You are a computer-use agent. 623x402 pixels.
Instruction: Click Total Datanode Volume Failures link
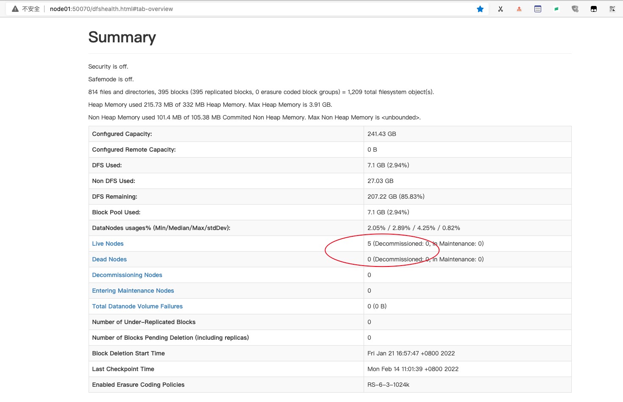coord(137,306)
